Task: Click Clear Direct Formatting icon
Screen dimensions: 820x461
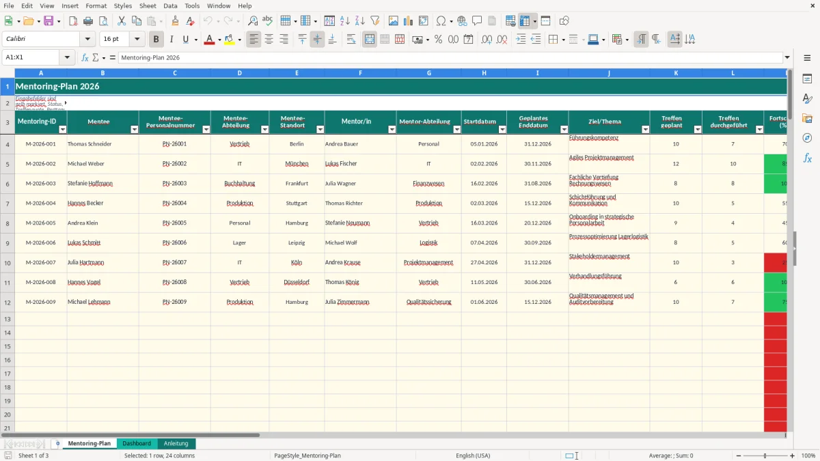Action: 189,21
